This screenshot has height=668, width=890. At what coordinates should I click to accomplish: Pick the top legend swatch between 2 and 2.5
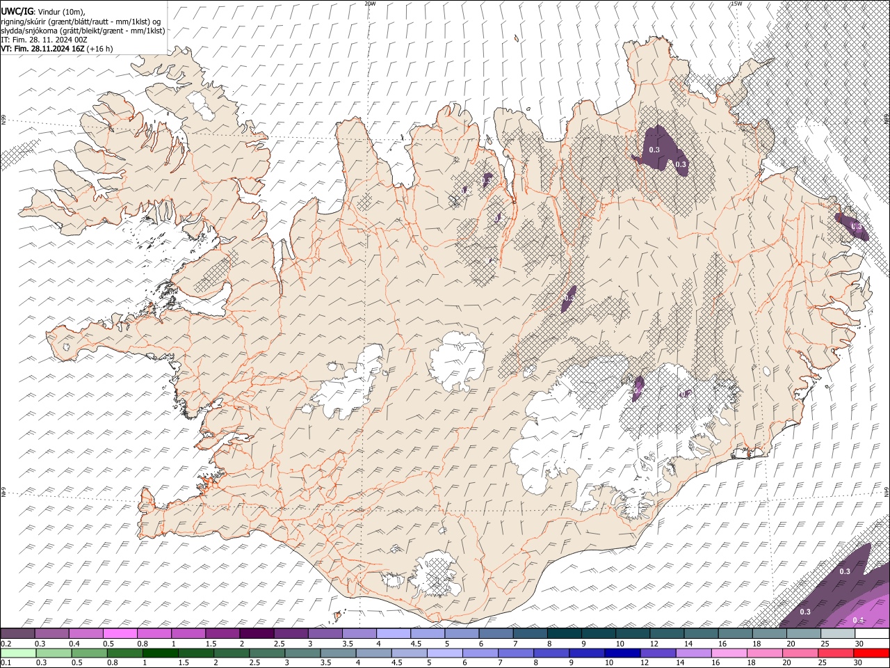[x=257, y=634]
